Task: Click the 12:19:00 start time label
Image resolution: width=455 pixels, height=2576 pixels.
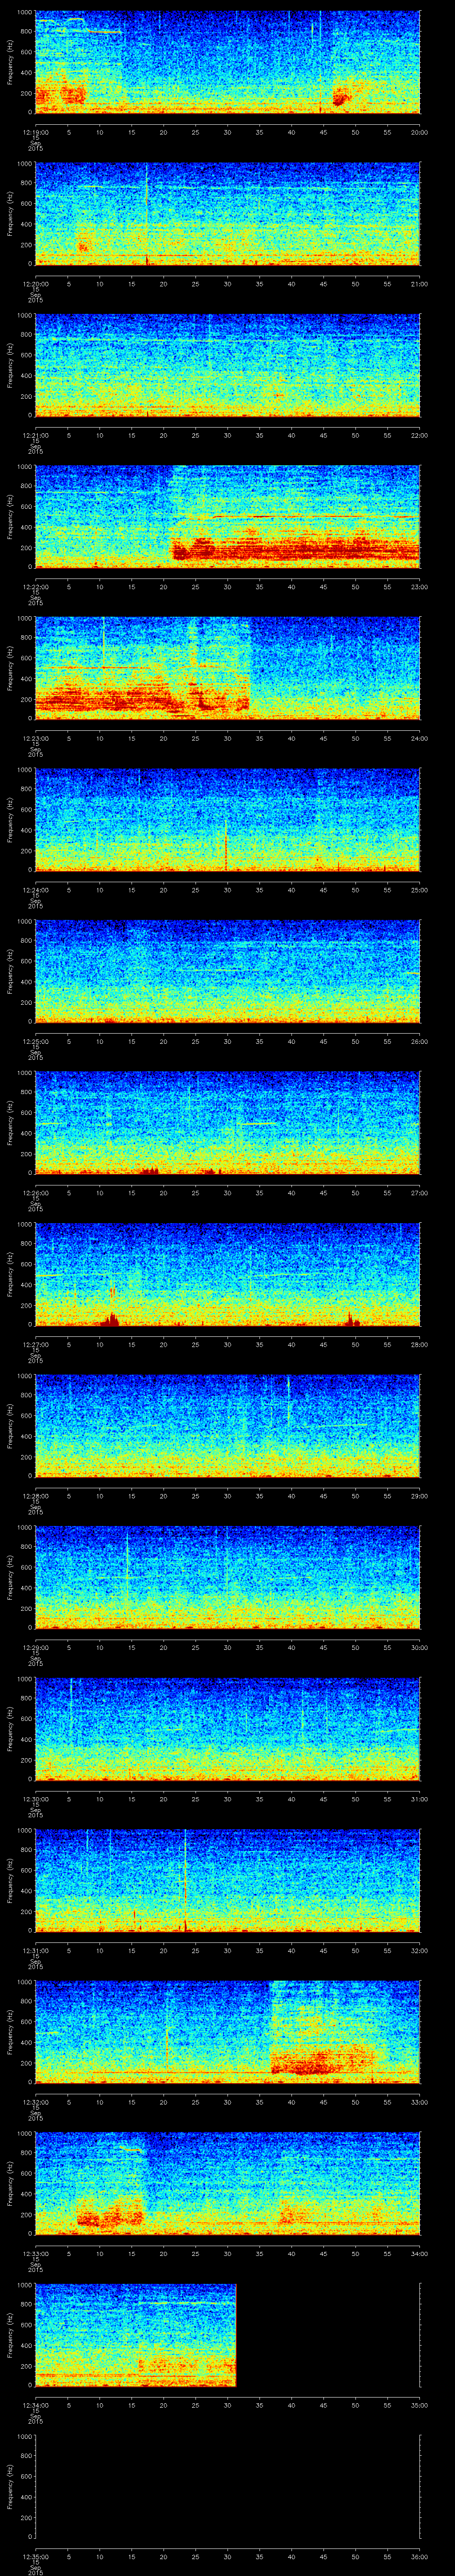Action: [x=35, y=132]
